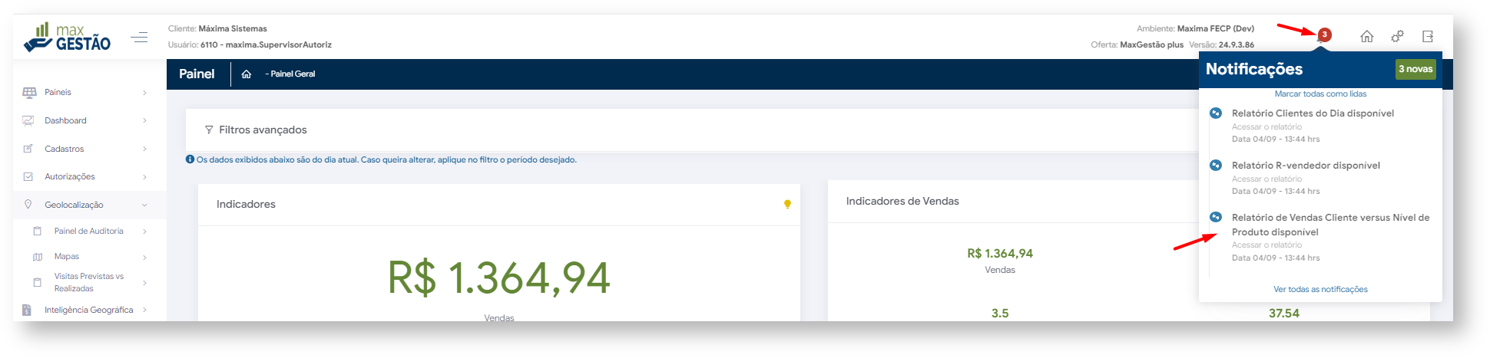Click the yellow lightbulb in Indicadores card
The width and height of the screenshot is (1490, 358).
(787, 204)
